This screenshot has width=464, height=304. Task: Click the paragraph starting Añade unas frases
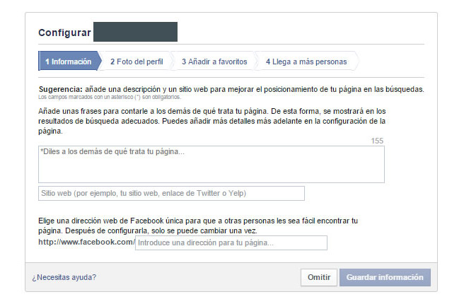coord(212,121)
